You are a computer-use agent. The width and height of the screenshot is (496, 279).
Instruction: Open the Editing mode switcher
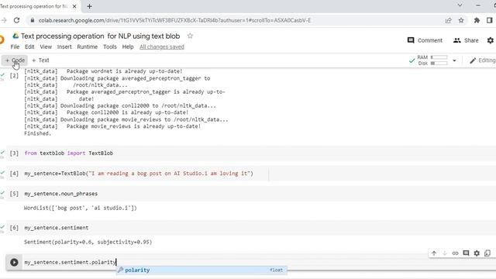tap(482, 60)
